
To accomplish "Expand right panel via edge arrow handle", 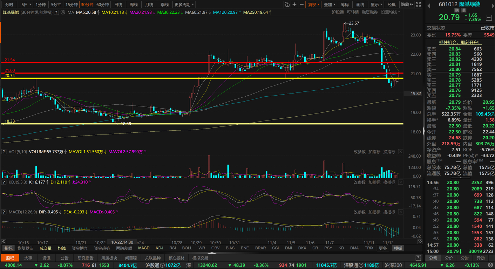I will pyautogui.click(x=424, y=131).
